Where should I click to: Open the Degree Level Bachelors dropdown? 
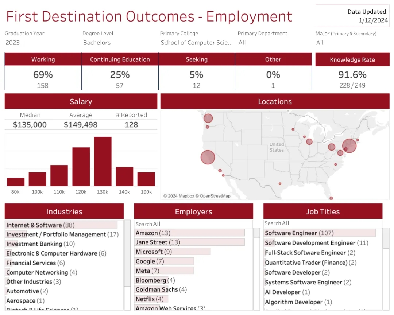pyautogui.click(x=117, y=43)
